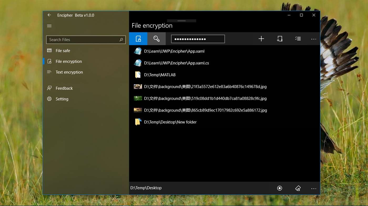Open bottom bar more options
Screen dimensions: 368x206
[x=314, y=188]
